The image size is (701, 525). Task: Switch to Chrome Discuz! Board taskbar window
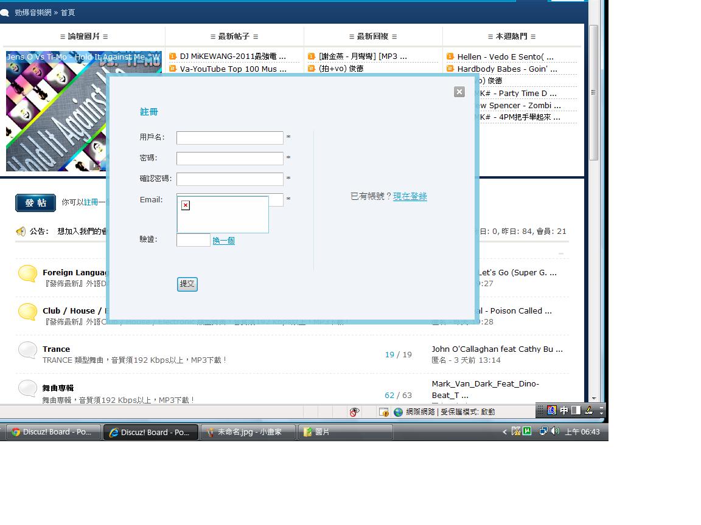click(52, 432)
